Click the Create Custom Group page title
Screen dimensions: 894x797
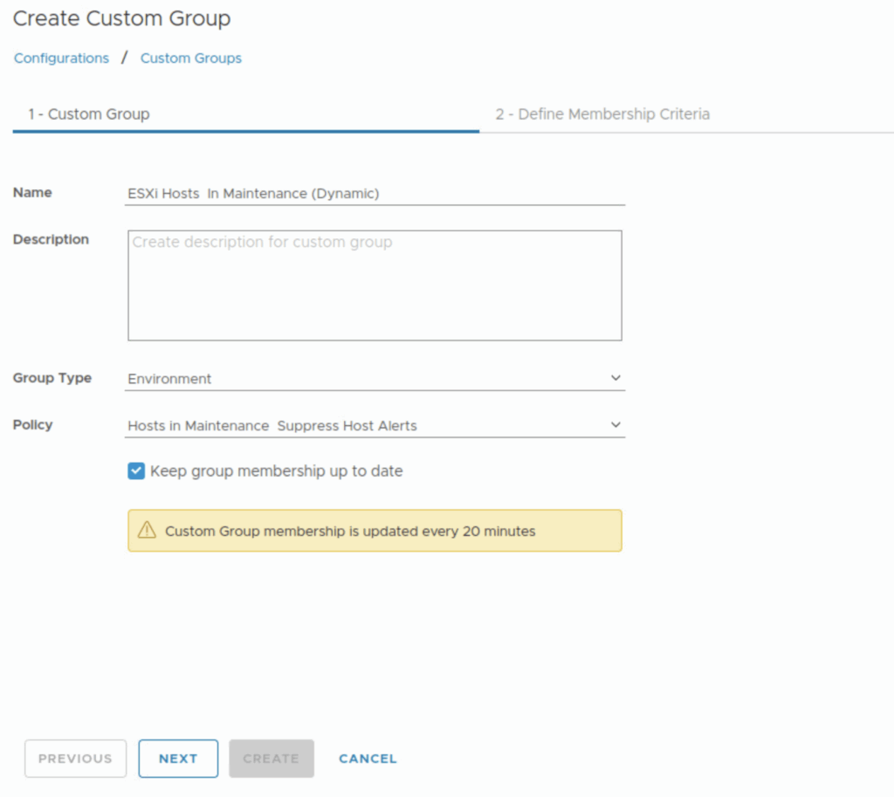pos(122,18)
